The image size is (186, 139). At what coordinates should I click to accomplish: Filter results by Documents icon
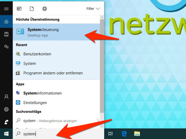point(32,9)
